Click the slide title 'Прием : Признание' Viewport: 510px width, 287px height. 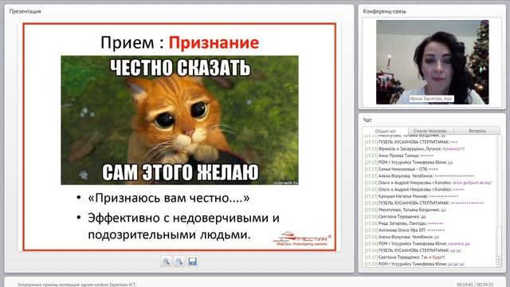tap(180, 42)
